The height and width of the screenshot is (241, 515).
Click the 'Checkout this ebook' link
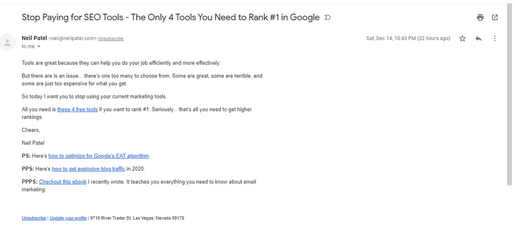[63, 182]
